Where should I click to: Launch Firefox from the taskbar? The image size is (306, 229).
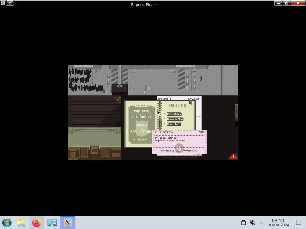tap(37, 222)
